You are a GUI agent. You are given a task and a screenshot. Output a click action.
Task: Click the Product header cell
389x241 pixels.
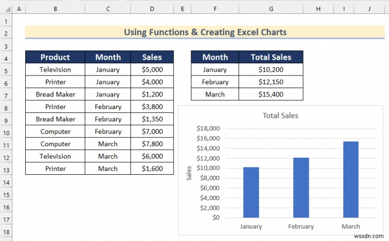click(55, 57)
